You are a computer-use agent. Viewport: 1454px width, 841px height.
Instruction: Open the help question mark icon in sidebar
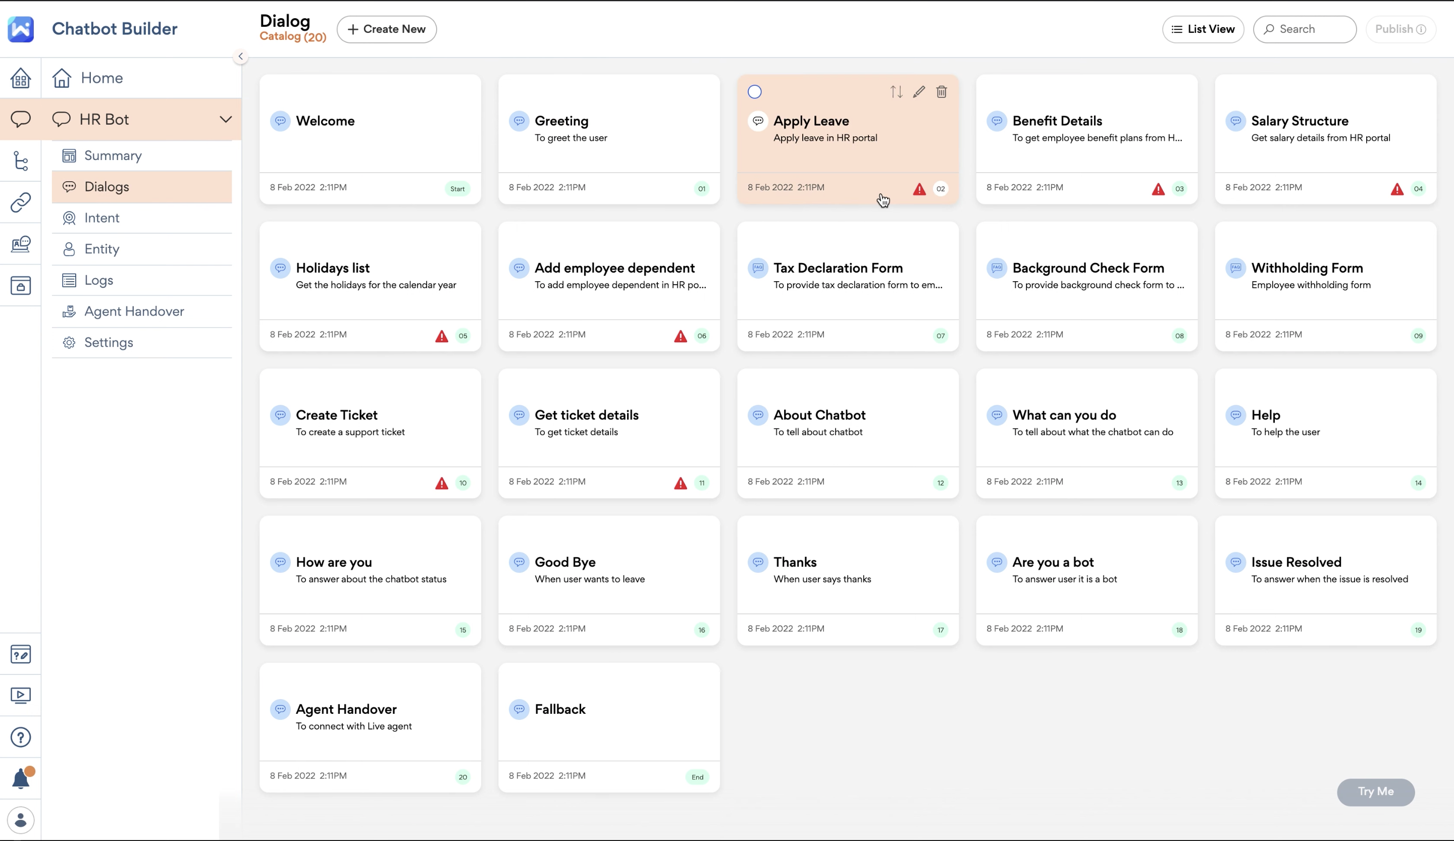(21, 737)
